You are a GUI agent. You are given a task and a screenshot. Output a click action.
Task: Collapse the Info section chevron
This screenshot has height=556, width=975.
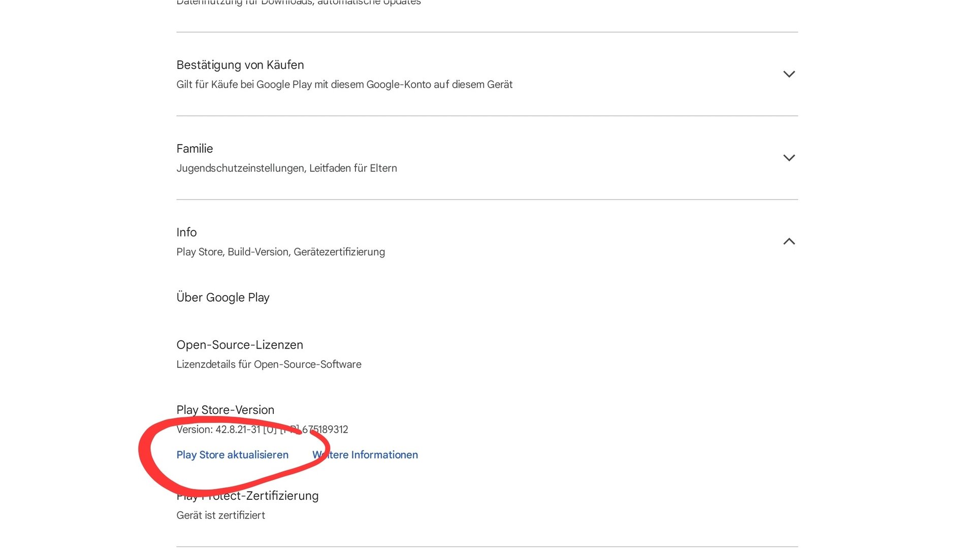(x=789, y=241)
